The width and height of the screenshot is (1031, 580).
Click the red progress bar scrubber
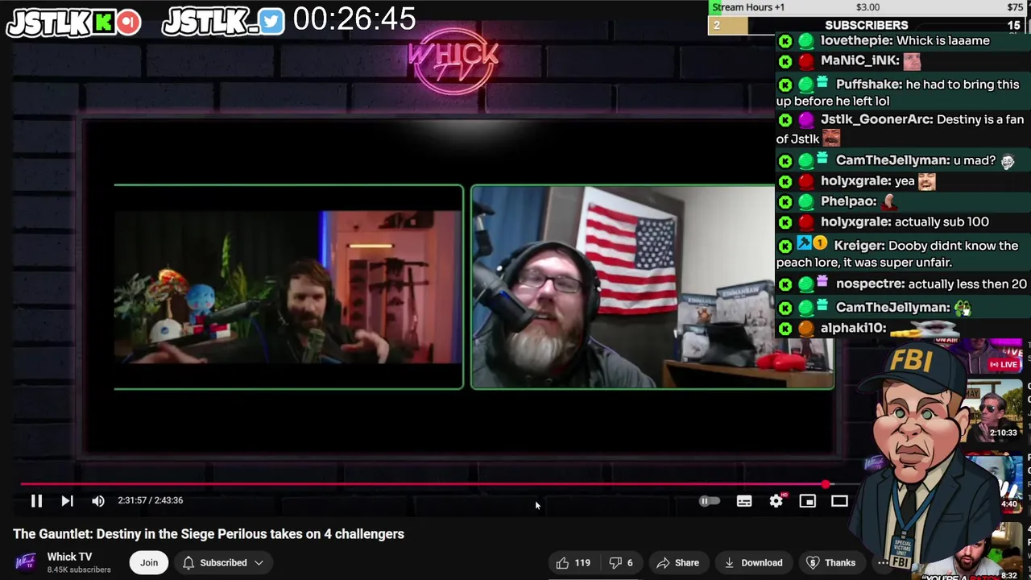[826, 485]
